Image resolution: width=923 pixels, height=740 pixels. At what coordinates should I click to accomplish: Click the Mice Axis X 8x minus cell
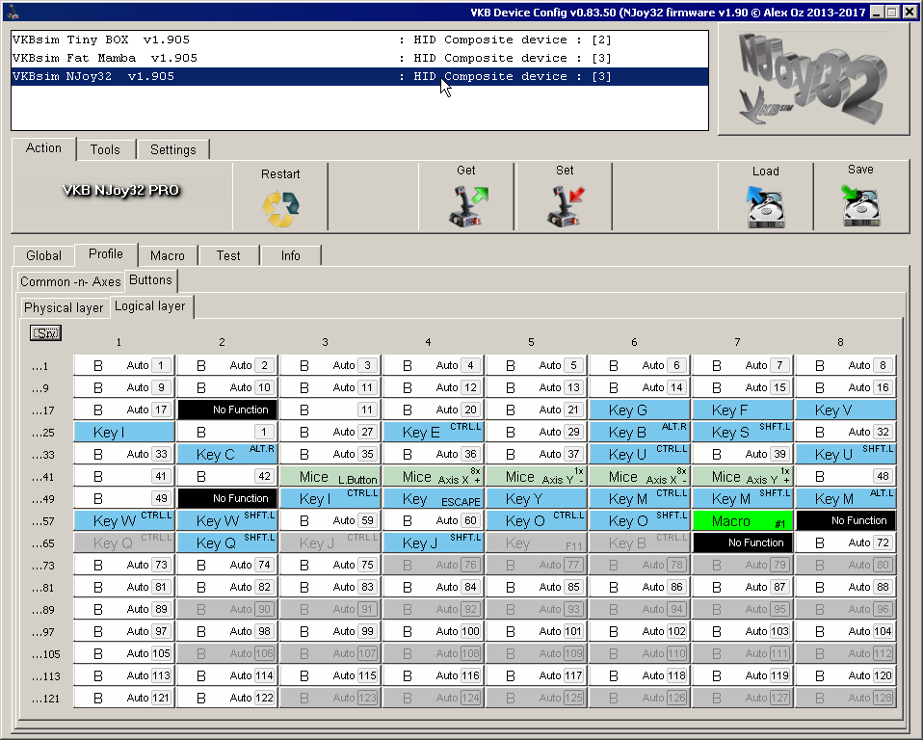pos(640,477)
